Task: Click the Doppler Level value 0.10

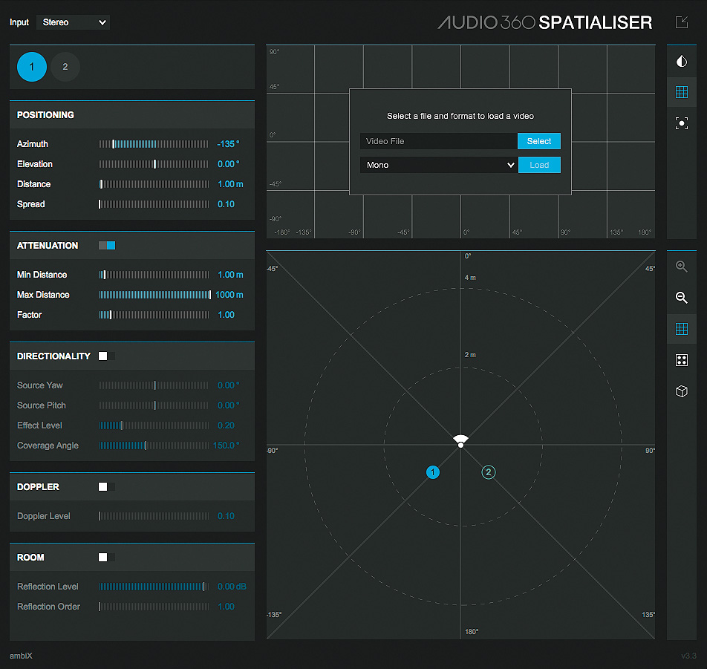Action: click(x=226, y=516)
